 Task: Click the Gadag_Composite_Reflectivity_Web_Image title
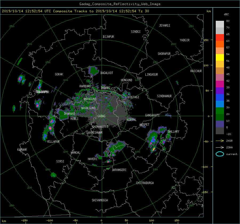point(120,4)
